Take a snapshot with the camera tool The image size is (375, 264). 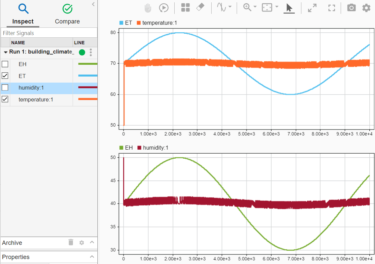[351, 8]
